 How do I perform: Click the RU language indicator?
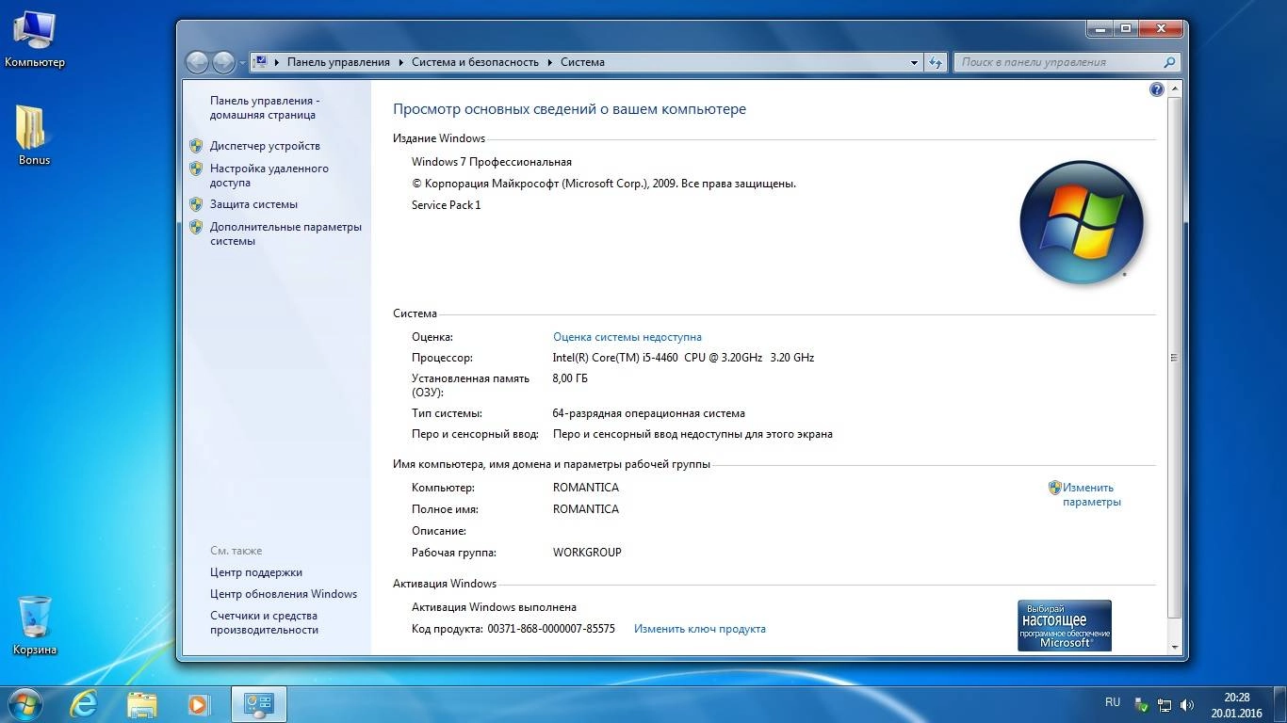pyautogui.click(x=1113, y=702)
